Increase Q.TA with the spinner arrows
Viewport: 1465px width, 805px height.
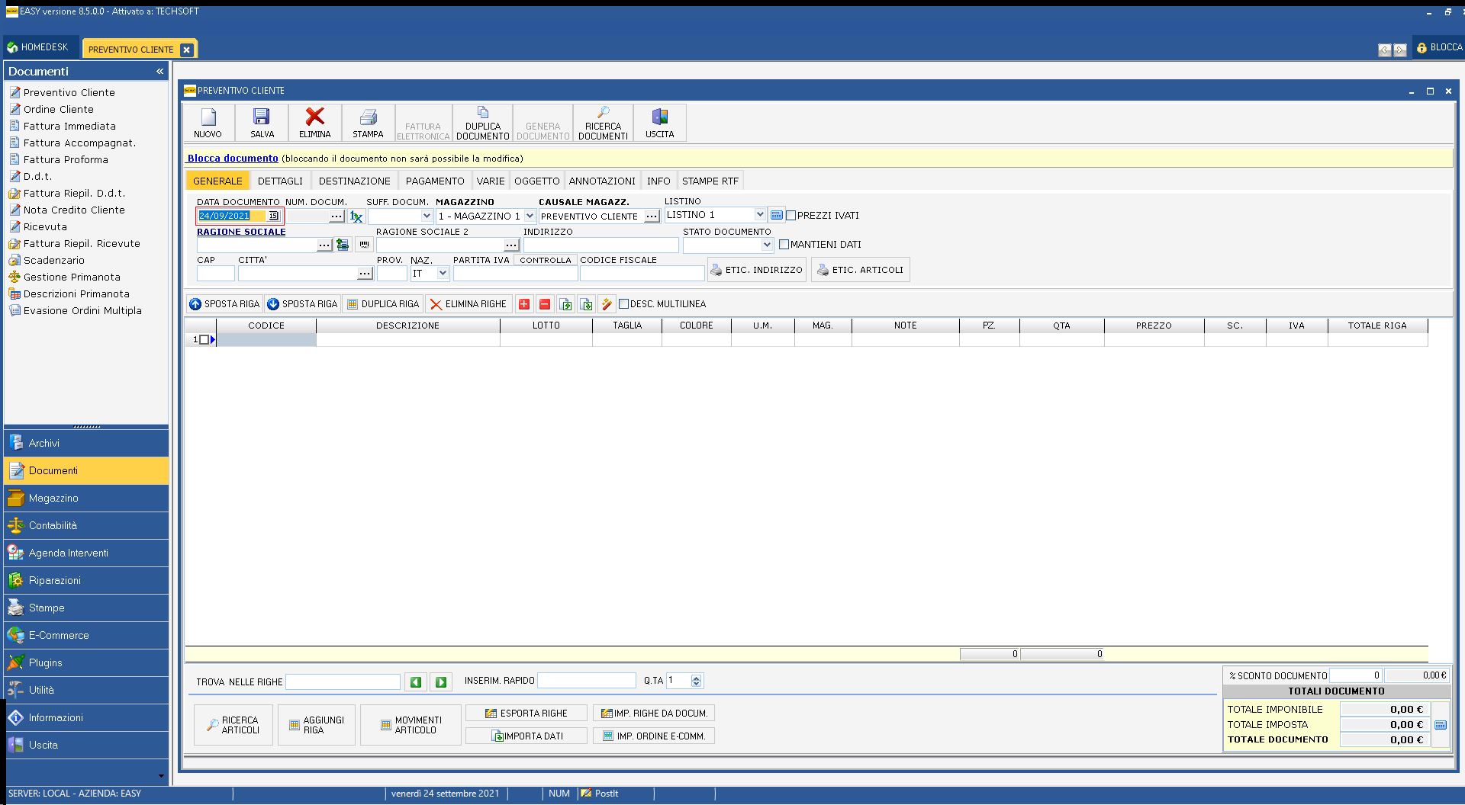(696, 678)
